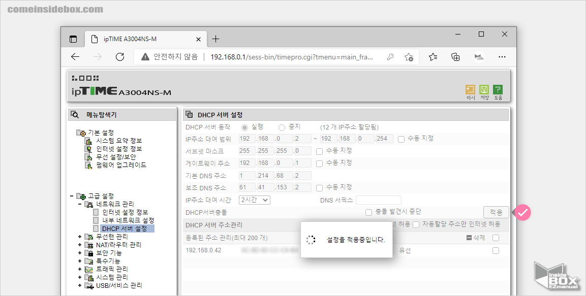Expand the 무선랜 관리 node
This screenshot has height=296, width=586.
(80, 237)
